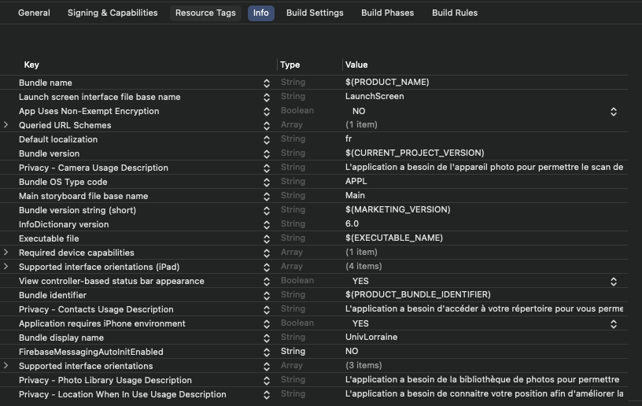The height and width of the screenshot is (406, 642).
Task: Click the Main storyboard file base name value
Action: (x=356, y=196)
